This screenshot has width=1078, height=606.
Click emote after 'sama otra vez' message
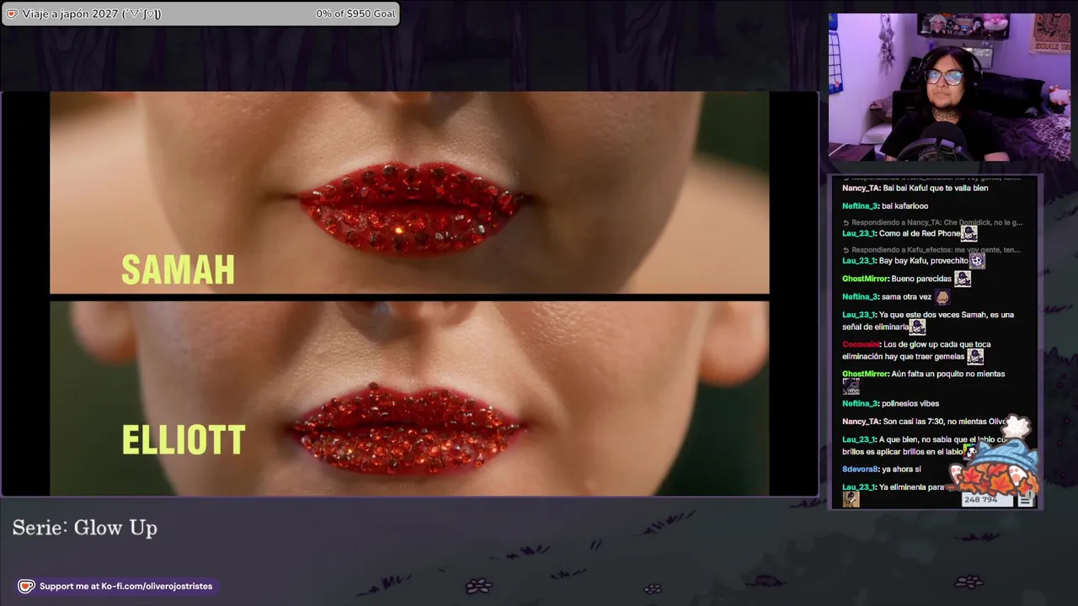point(942,296)
